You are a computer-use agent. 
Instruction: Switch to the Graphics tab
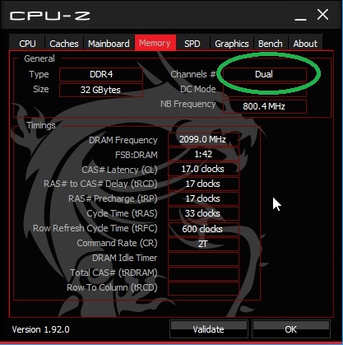(232, 44)
